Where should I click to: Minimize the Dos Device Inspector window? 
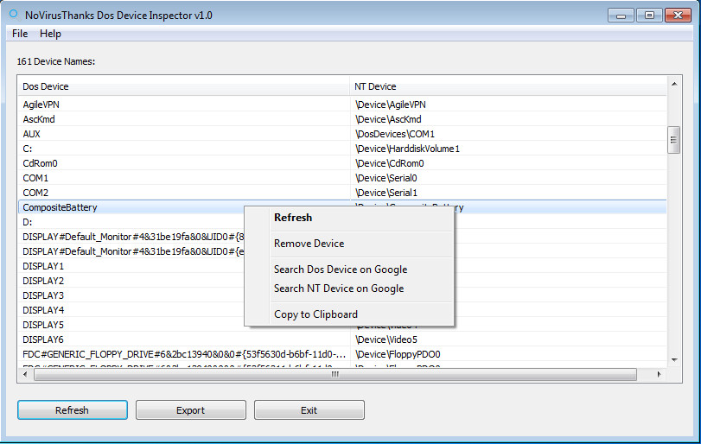(x=621, y=16)
